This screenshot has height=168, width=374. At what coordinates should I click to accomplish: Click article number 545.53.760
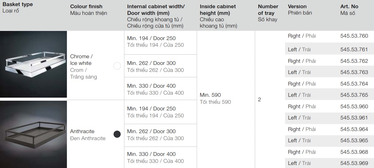(354, 36)
